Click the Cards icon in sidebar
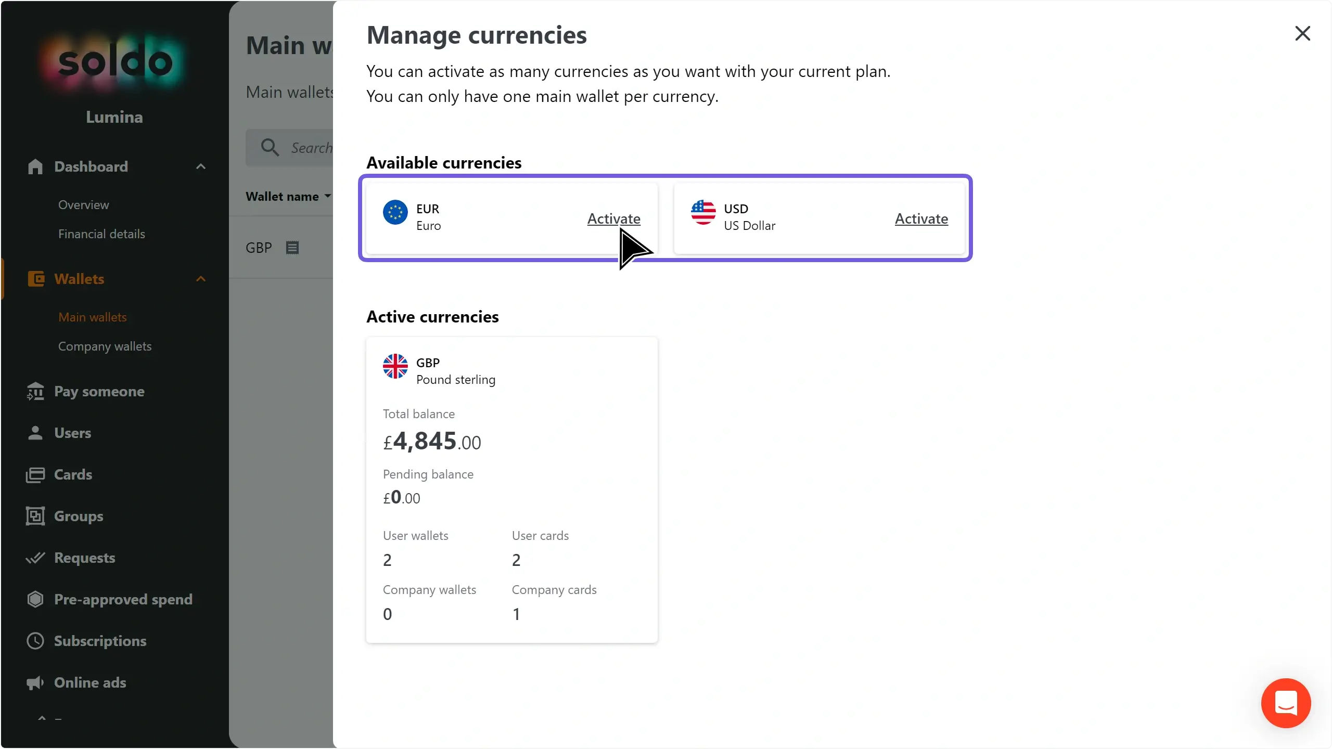The image size is (1332, 749). pyautogui.click(x=35, y=474)
